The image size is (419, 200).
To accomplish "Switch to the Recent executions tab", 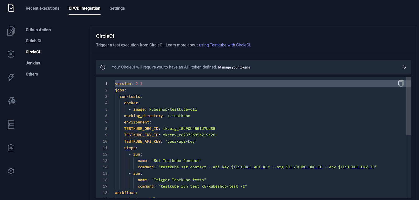I will click(42, 8).
